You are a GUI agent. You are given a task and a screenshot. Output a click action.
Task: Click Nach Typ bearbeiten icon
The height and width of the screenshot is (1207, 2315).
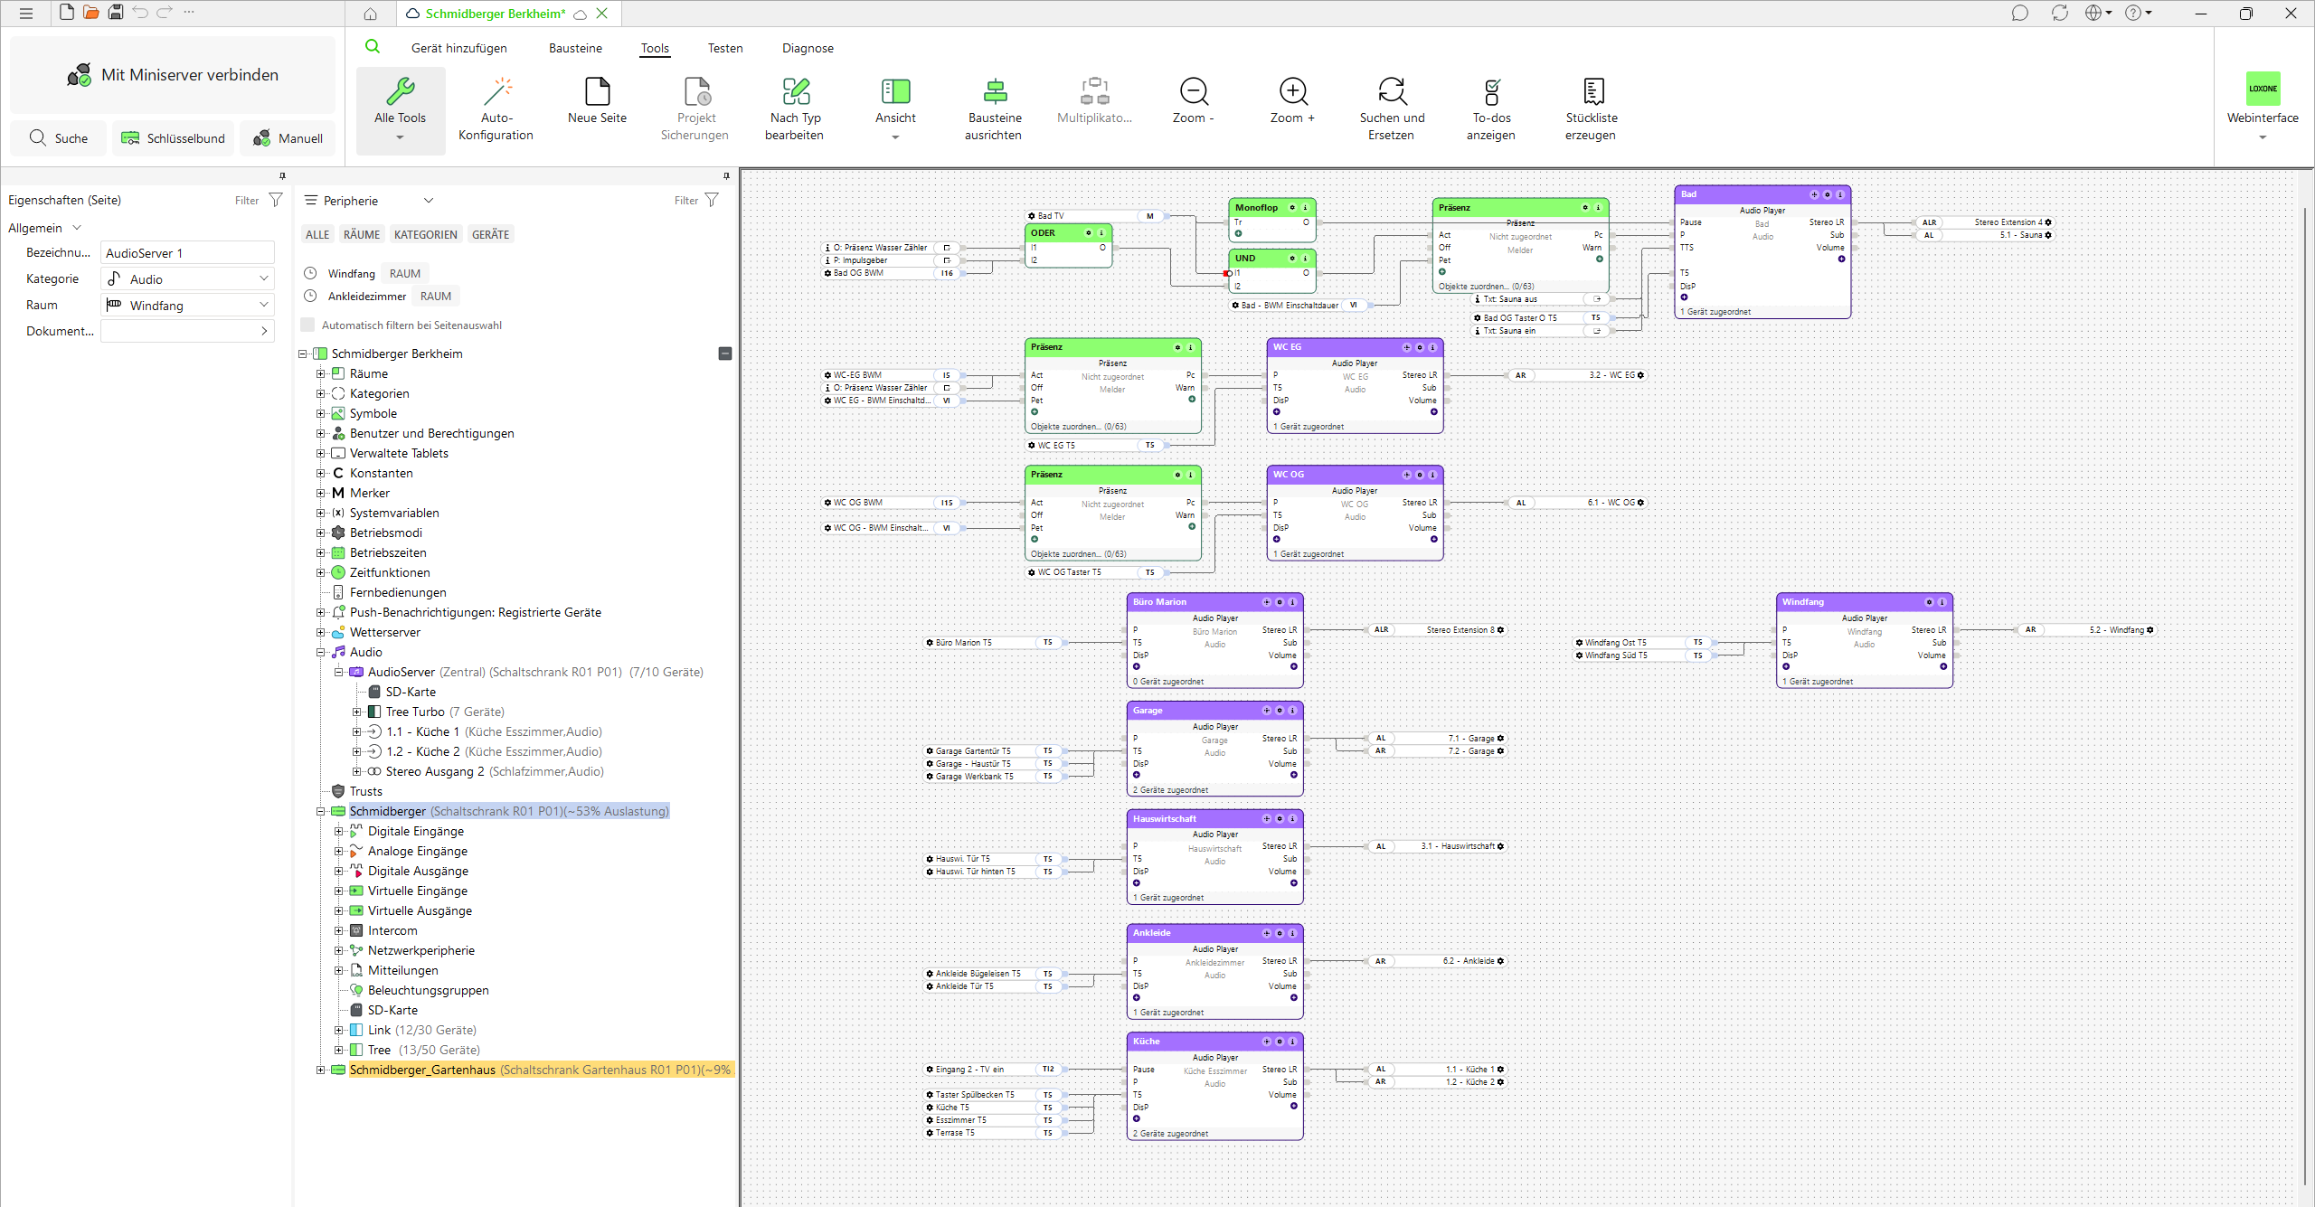pos(795,92)
